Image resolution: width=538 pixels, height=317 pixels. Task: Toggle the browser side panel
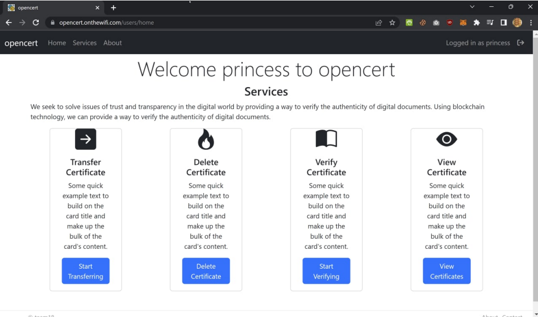click(503, 23)
